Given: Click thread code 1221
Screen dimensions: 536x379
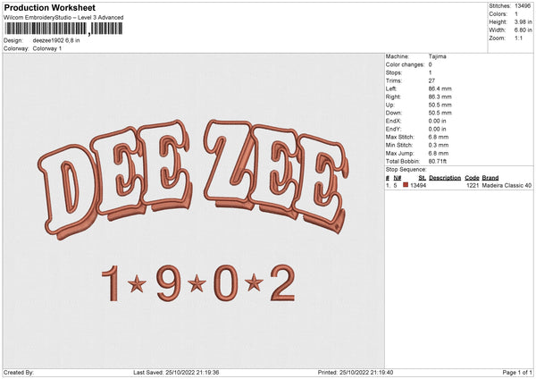Looking at the screenshot, I should (473, 185).
